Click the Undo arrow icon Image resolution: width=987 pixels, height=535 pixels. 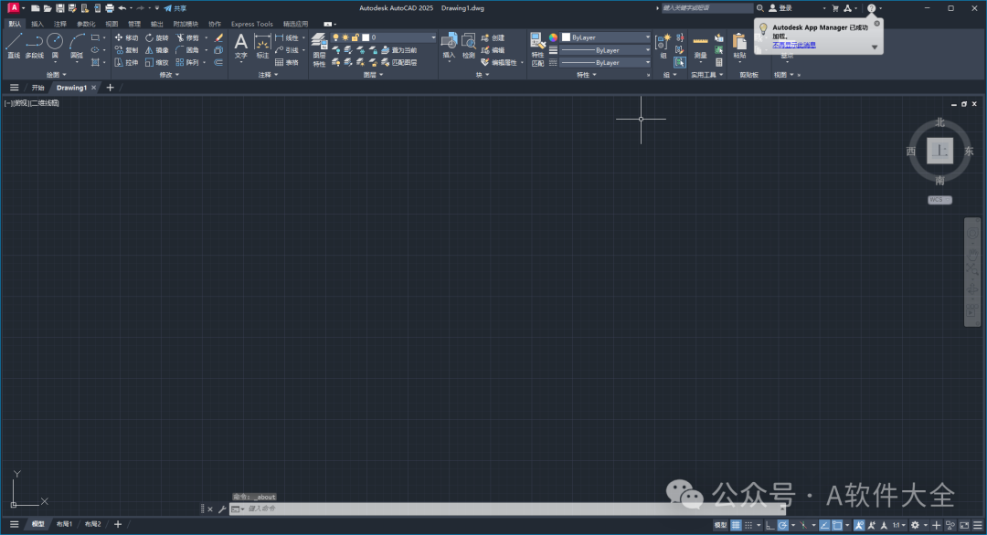click(122, 8)
